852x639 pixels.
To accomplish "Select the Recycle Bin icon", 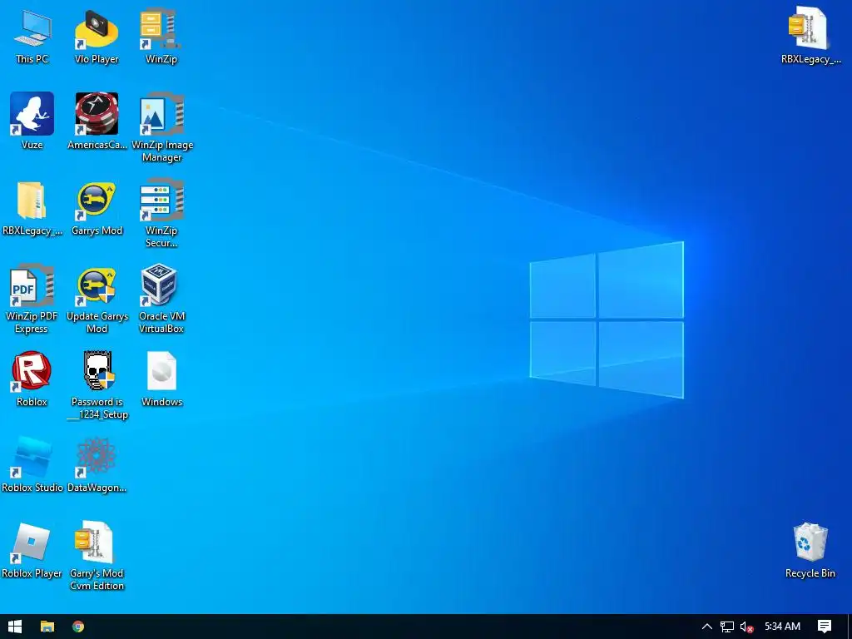I will (810, 550).
